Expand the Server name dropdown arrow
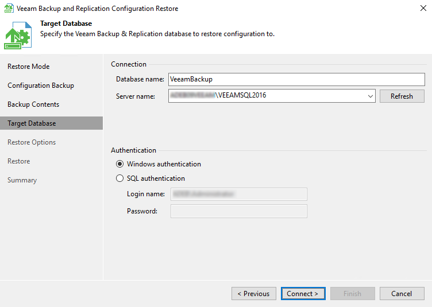Viewport: 432px width, 307px height. coord(371,96)
